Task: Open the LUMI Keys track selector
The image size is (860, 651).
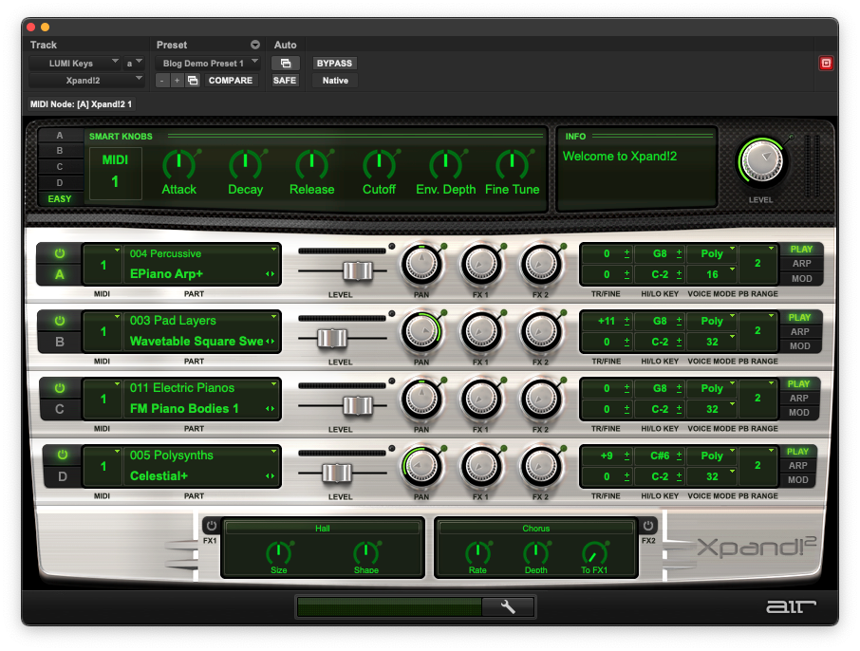Action: pyautogui.click(x=74, y=64)
